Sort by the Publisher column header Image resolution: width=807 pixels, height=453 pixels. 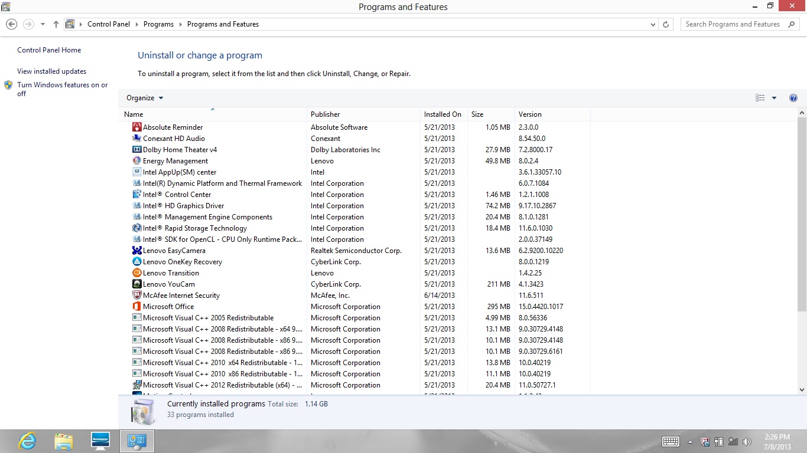click(x=363, y=114)
